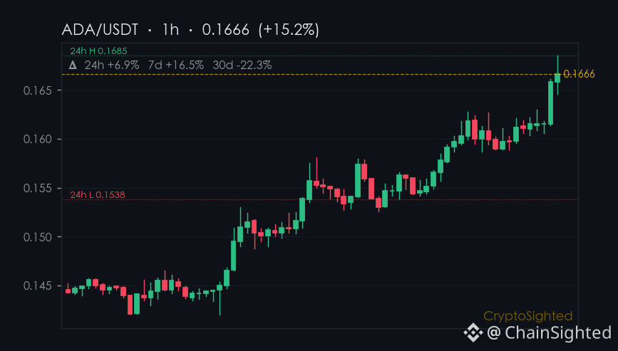This screenshot has width=618, height=351.
Task: Click the ADA/USDT pair title
Action: click(100, 30)
